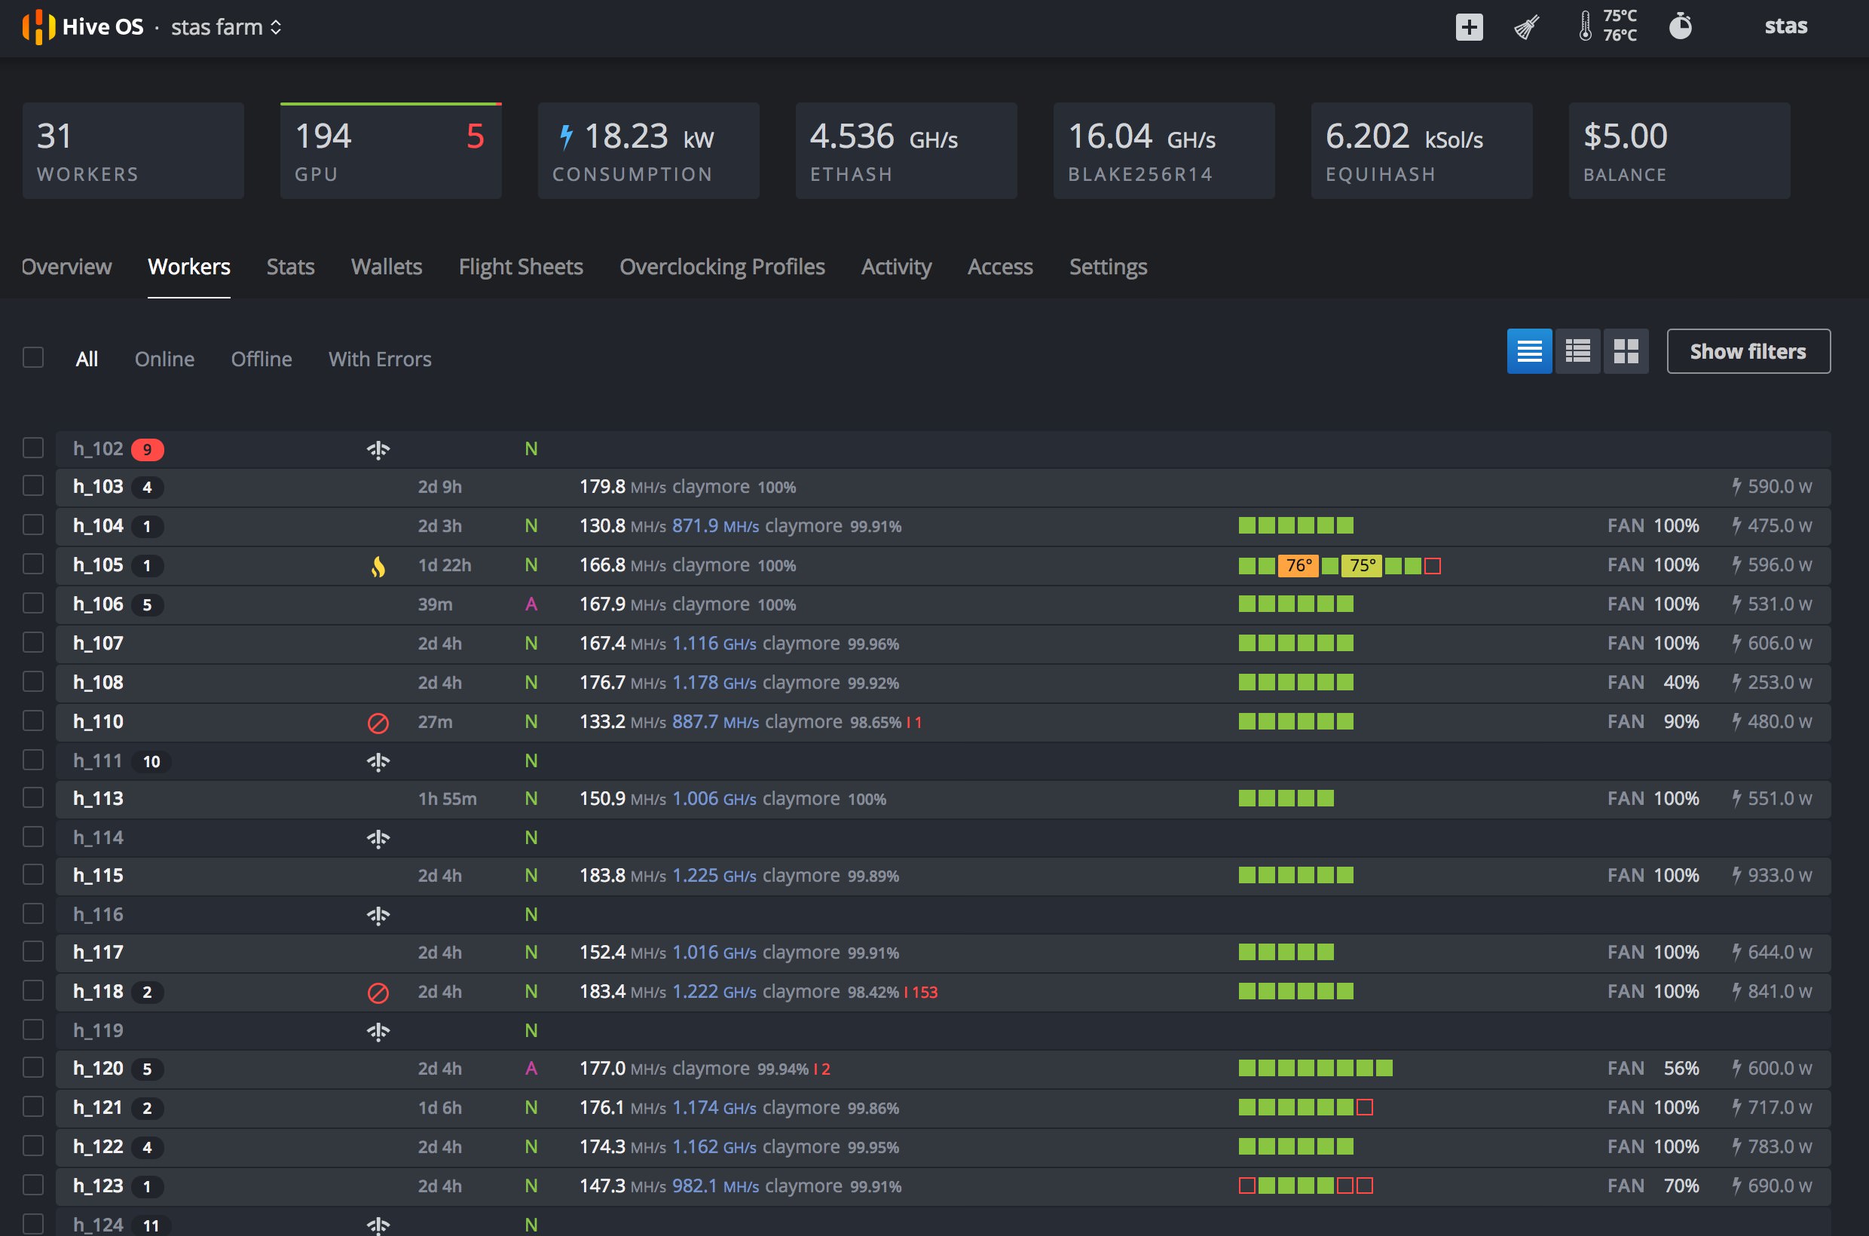Open the Stats navigation tab

289,265
